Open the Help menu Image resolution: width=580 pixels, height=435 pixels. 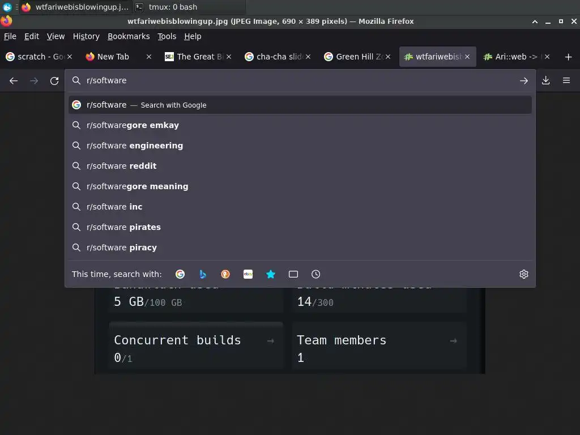click(x=193, y=36)
